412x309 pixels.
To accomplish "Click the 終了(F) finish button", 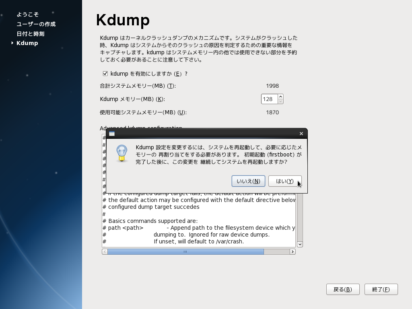I will coord(381,289).
